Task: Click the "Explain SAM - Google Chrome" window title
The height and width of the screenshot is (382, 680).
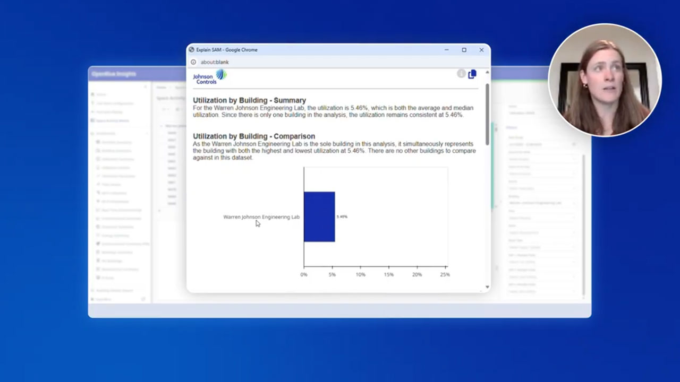Action: click(x=227, y=50)
